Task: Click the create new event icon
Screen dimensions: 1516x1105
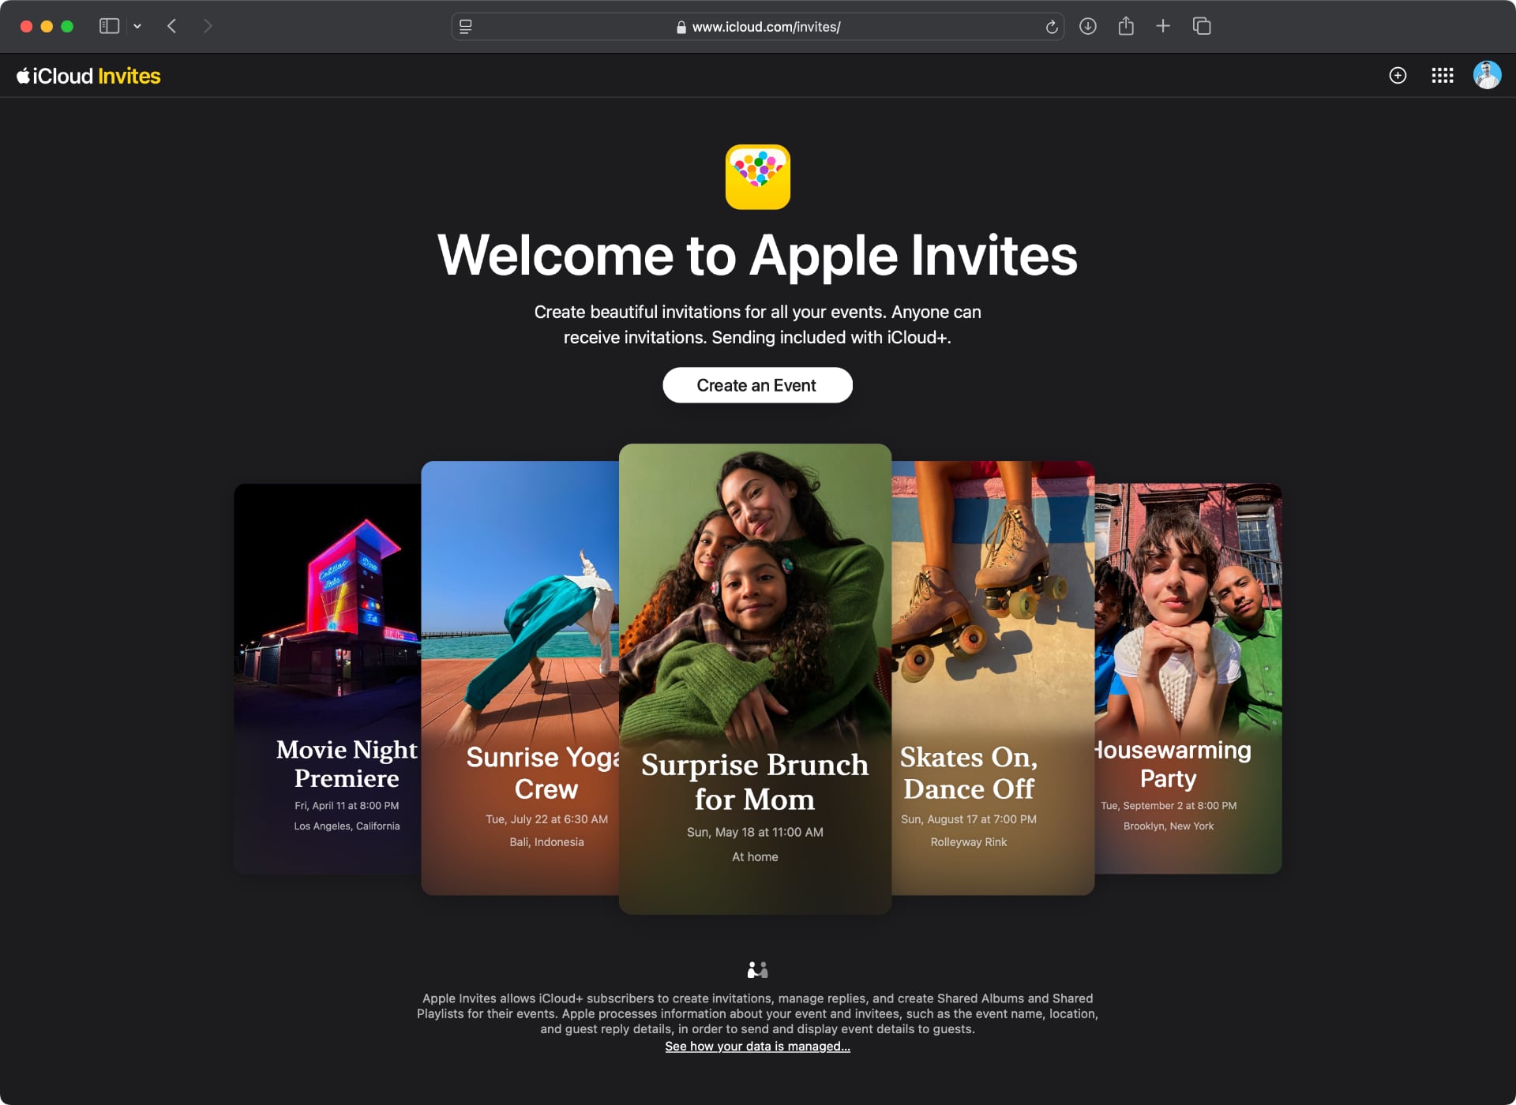Action: click(x=1397, y=75)
